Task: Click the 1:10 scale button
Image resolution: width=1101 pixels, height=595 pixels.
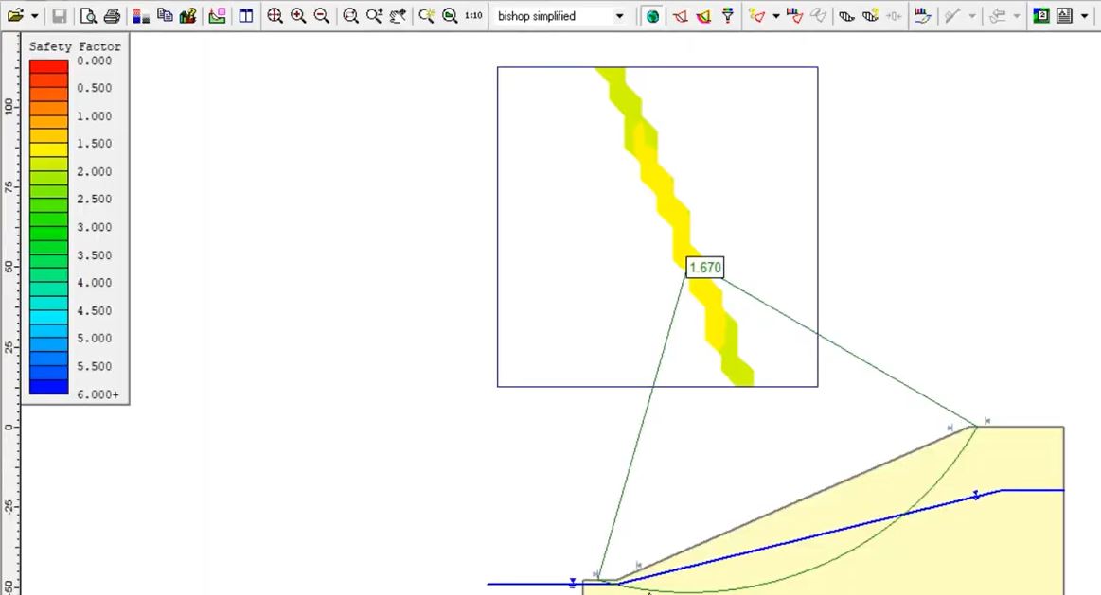Action: [473, 16]
